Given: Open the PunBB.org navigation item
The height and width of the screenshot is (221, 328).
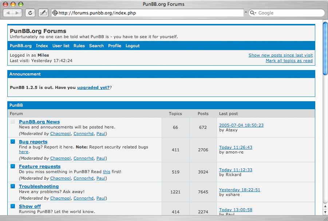Looking at the screenshot, I should [x=21, y=46].
